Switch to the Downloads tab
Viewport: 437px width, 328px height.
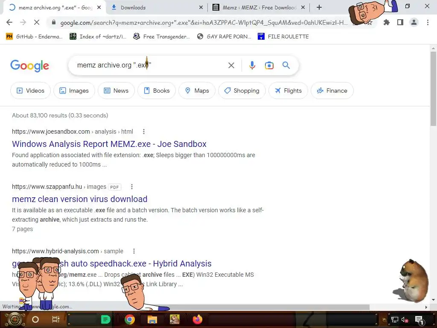[156, 8]
